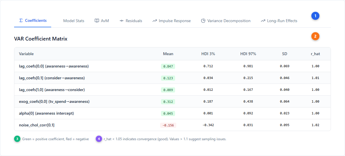Click the r_hat value 1.01
The height and width of the screenshot is (156, 345).
coord(315,78)
